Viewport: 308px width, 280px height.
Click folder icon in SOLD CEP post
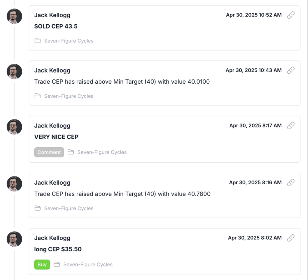tap(38, 41)
